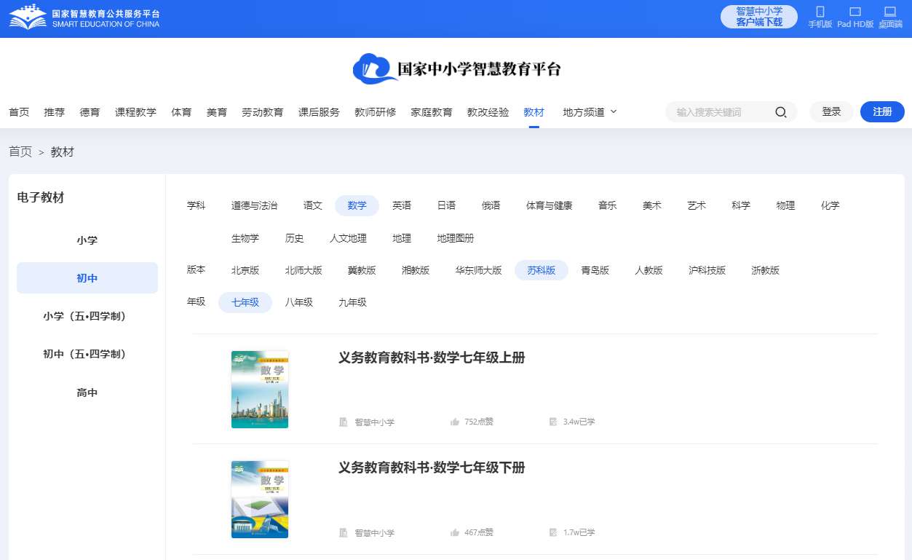Select grade 九年级
This screenshot has width=912, height=560.
pos(352,302)
